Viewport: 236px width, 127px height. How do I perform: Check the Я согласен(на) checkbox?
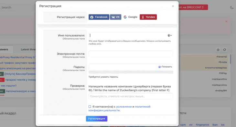click(x=90, y=107)
